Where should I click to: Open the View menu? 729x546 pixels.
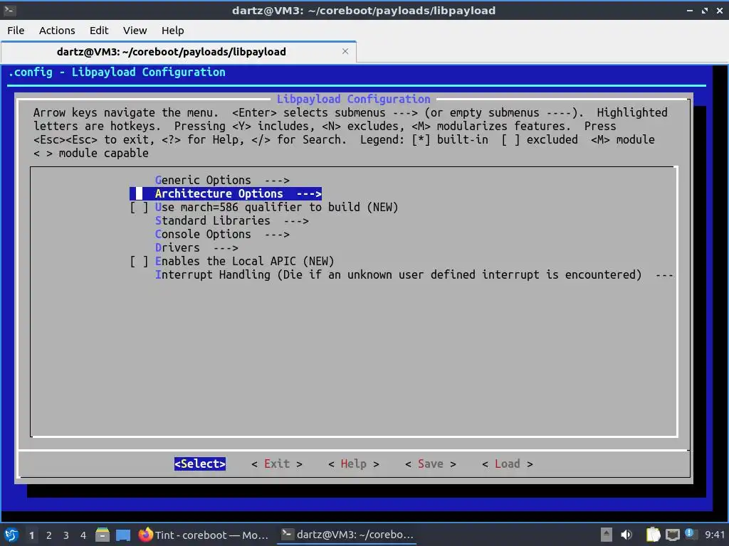[x=135, y=30]
